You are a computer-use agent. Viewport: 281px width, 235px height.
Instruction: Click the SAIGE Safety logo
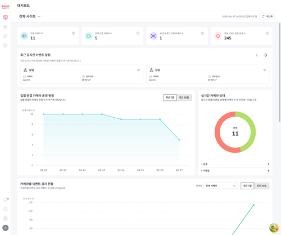[5, 7]
